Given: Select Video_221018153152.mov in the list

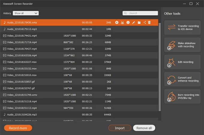Looking at the screenshot, I should coord(79,68).
